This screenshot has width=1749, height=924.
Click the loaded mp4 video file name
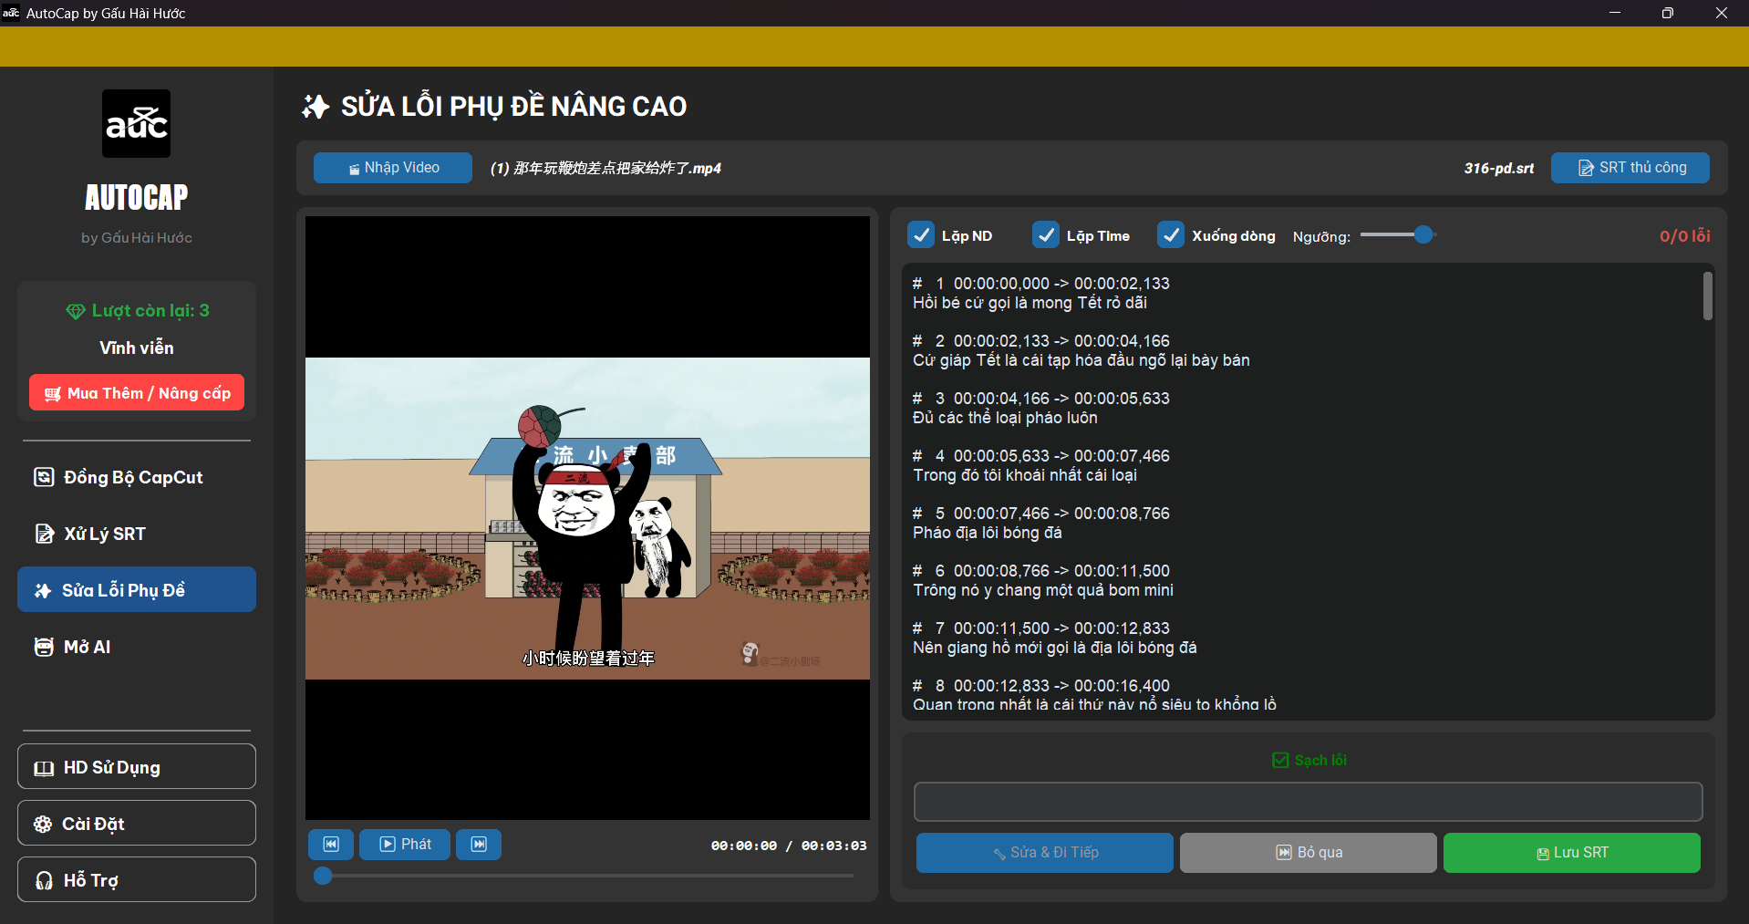(x=605, y=168)
